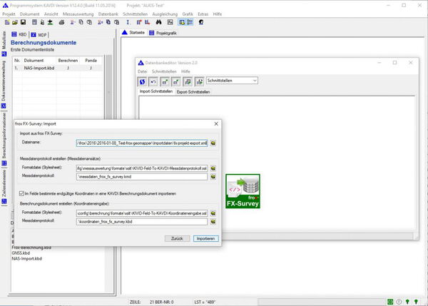The image size is (428, 306).
Task: Browse for the Koordinateneingabe stylesheet file
Action: (213, 213)
